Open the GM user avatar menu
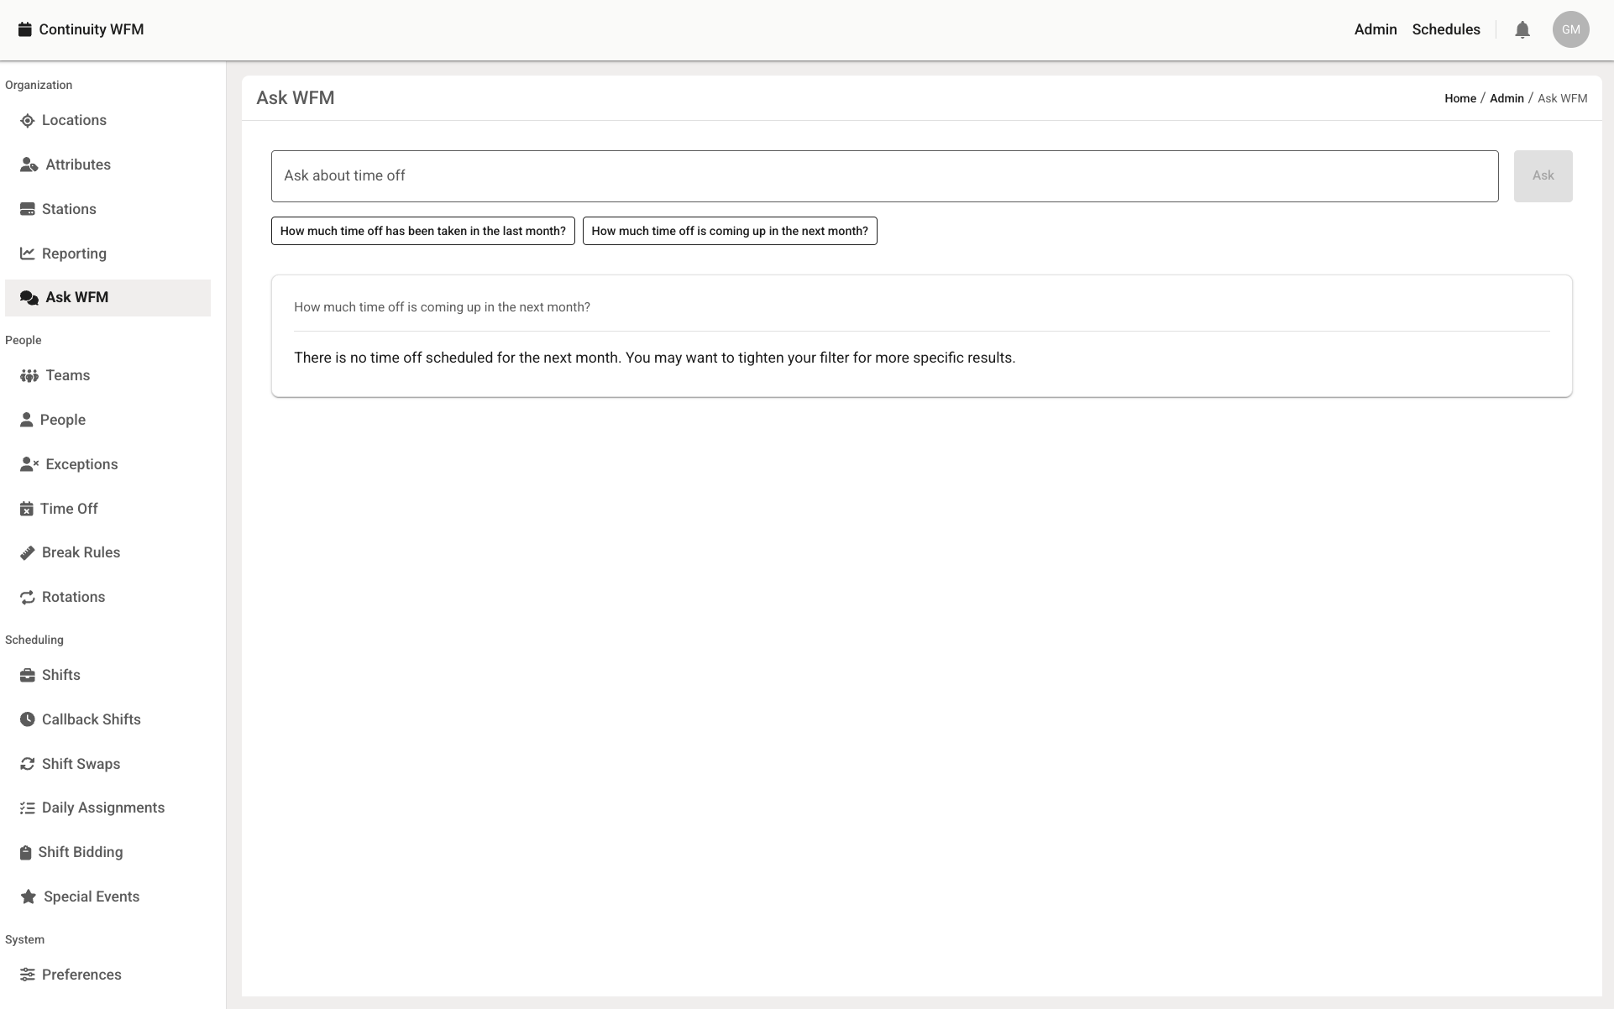Image resolution: width=1614 pixels, height=1009 pixels. click(x=1569, y=30)
